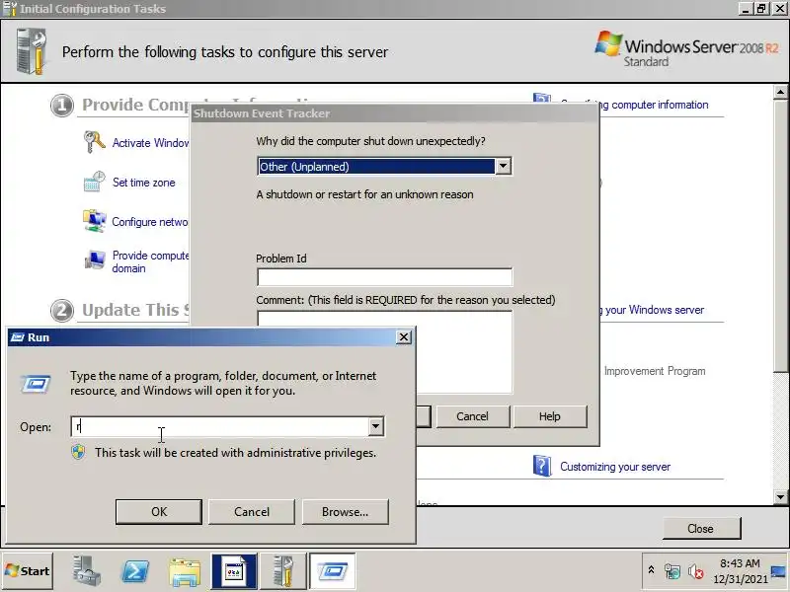Click the UAC shield icon in Run
Screen dimensions: 790x592
coord(78,453)
